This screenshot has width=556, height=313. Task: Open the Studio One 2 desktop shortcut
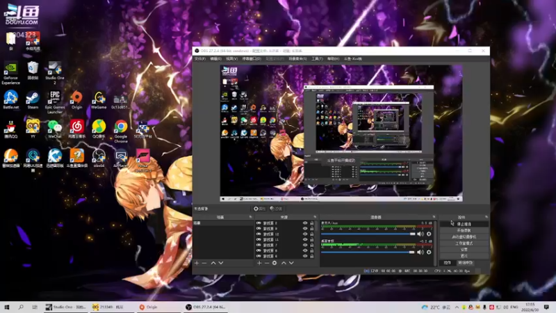point(55,74)
